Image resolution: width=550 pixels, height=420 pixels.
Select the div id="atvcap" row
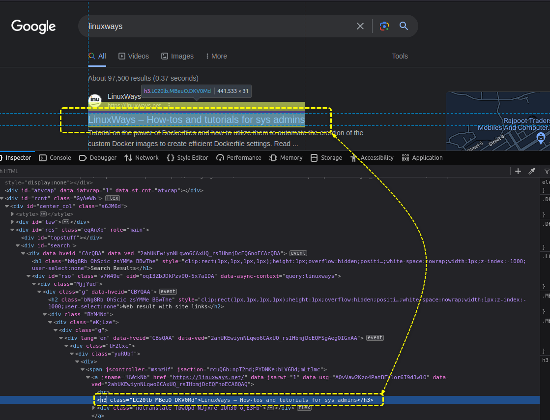tap(104, 190)
